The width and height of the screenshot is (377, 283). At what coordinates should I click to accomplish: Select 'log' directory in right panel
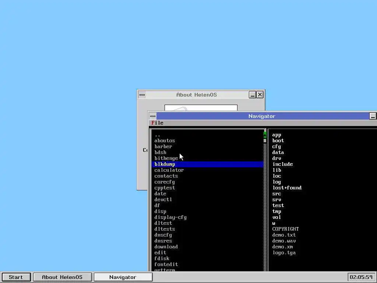pos(277,182)
